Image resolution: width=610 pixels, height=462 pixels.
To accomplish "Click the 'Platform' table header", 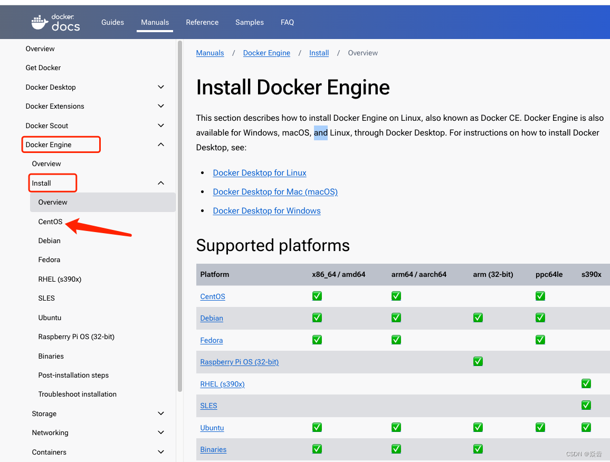I will click(214, 274).
